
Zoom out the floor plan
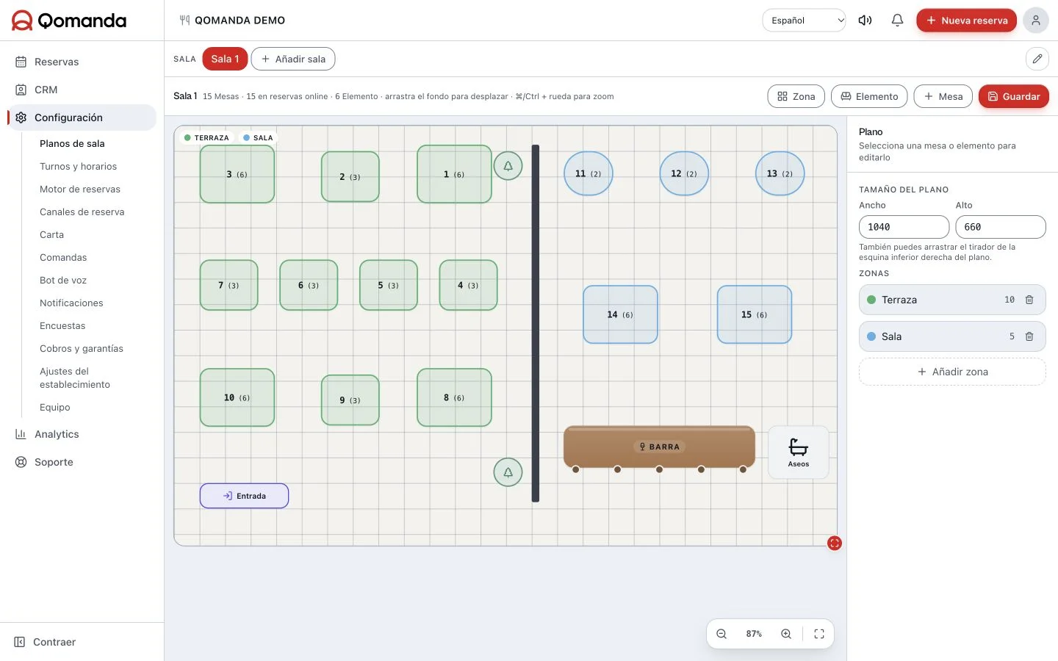pos(721,634)
